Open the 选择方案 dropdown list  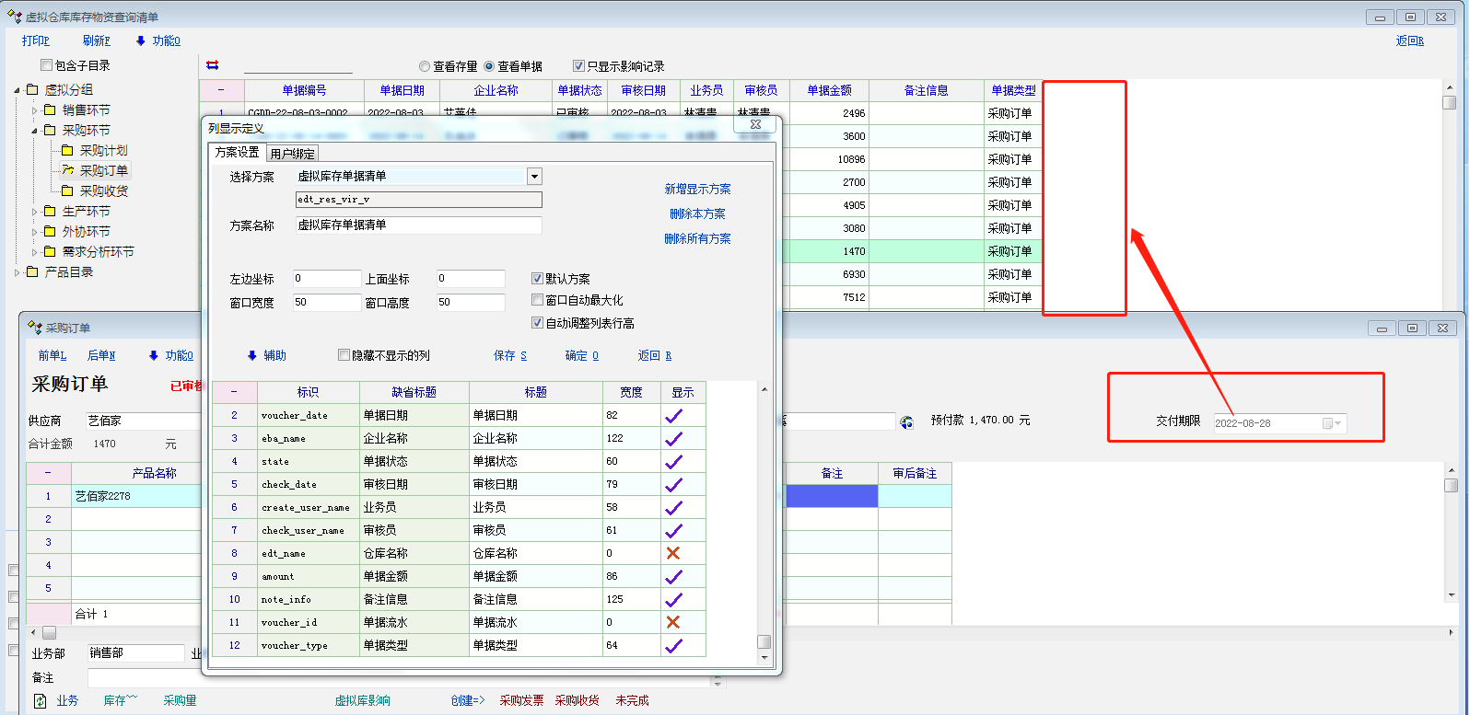pyautogui.click(x=534, y=176)
